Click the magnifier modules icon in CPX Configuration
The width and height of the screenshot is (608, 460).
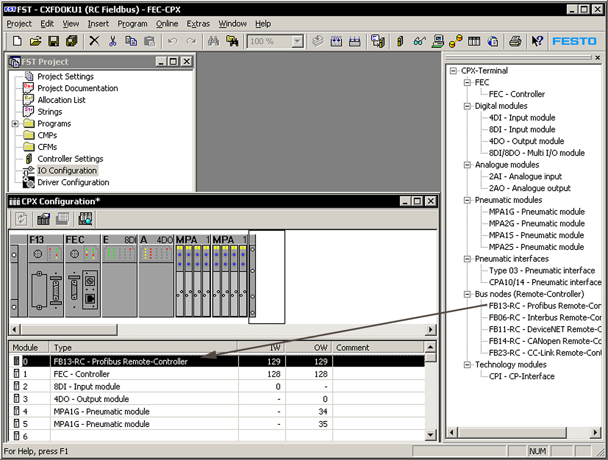85,219
